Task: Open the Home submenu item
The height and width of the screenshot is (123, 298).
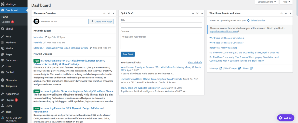Action: coord(5,17)
